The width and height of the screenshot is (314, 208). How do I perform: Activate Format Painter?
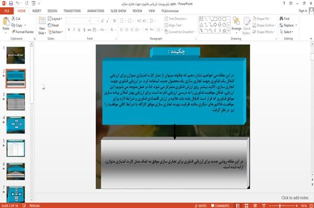click(x=23, y=32)
